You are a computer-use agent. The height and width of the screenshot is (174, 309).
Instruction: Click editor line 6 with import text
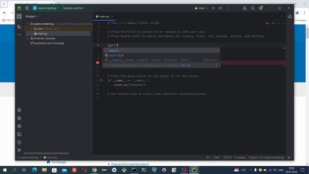[x=112, y=45]
